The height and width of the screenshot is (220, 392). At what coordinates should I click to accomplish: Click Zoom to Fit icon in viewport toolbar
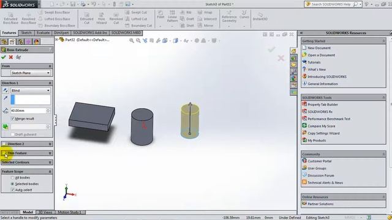tap(131, 41)
